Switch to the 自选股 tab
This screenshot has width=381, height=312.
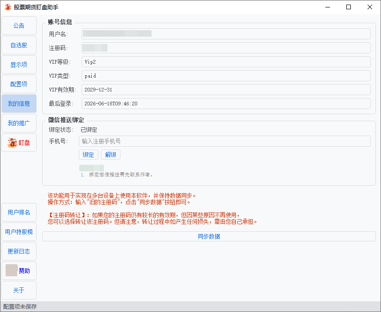pos(19,45)
